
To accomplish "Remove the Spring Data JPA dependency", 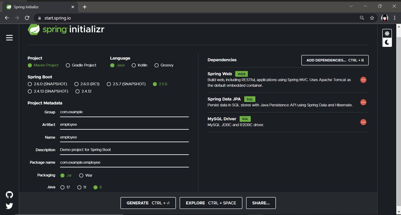I will tap(363, 102).
